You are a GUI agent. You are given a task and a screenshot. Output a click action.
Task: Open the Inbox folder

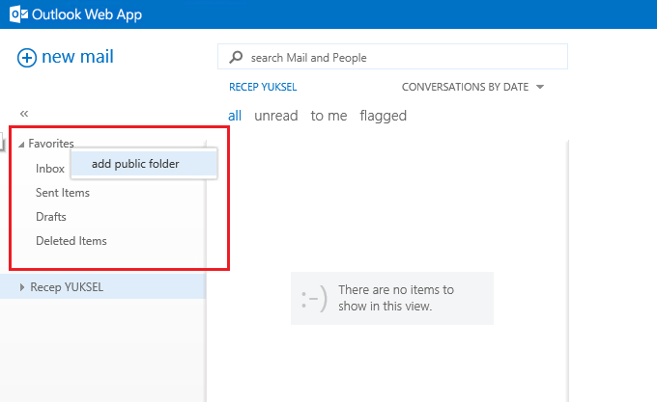tap(50, 169)
